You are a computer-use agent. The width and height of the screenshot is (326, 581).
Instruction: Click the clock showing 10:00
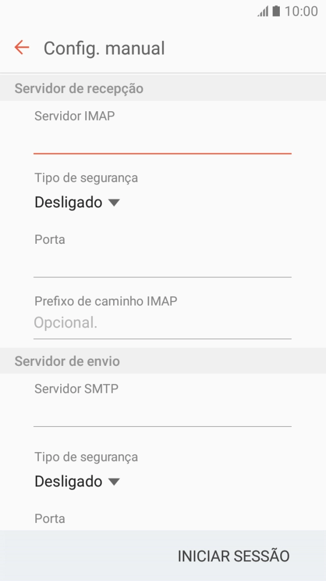(302, 10)
